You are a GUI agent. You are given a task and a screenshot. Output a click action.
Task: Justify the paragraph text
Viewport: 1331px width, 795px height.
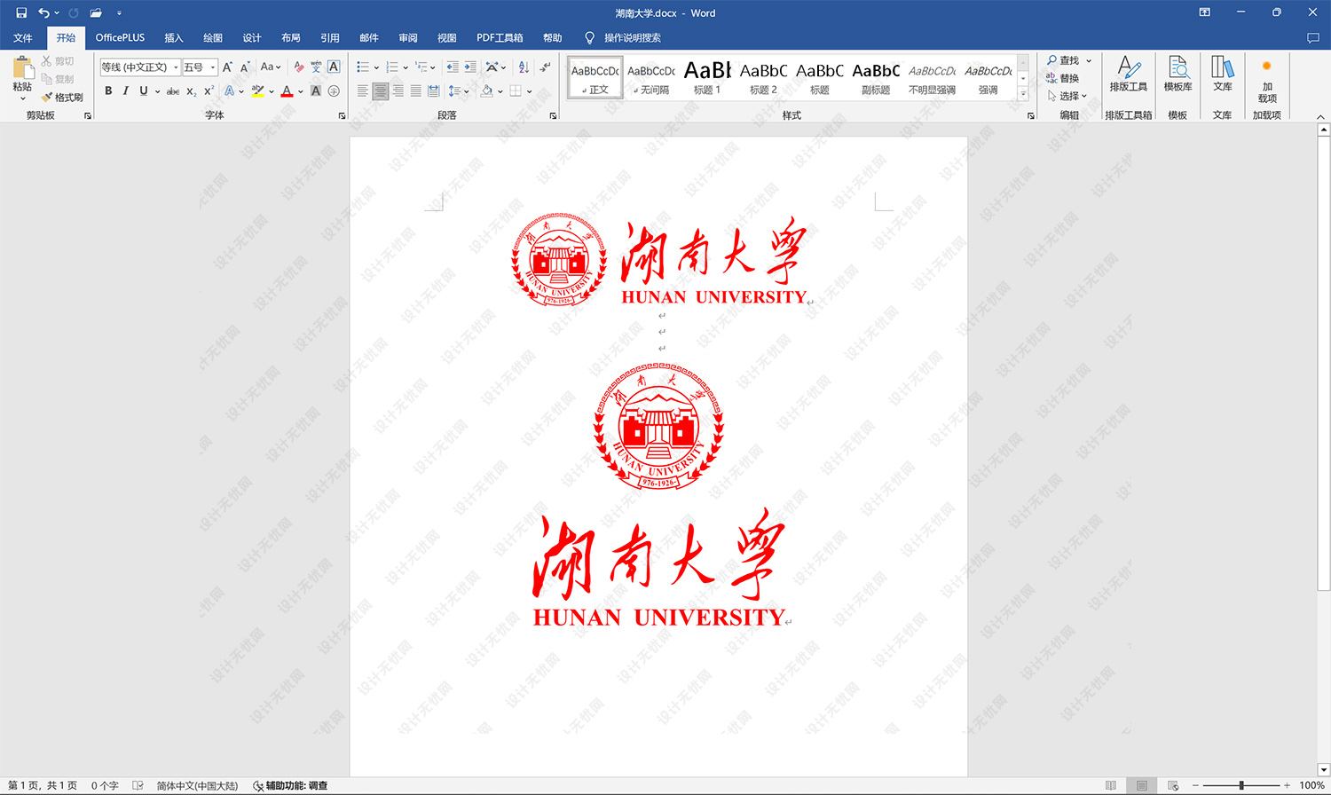pyautogui.click(x=415, y=91)
